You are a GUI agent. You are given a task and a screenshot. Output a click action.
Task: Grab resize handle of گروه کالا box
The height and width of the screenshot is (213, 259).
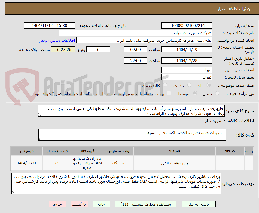click(x=40, y=139)
